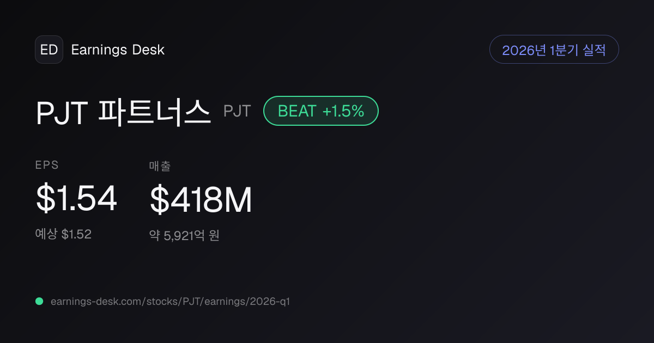
Task: Click the grey PJT ticker symbol
Action: [x=237, y=111]
